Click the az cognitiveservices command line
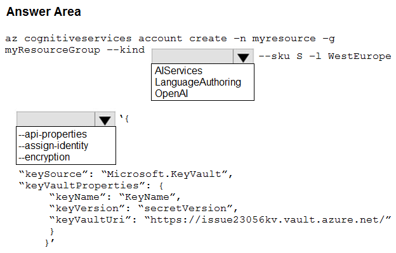396x253 pixels. click(x=169, y=39)
